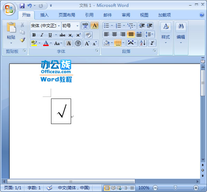Copy selection using Copy icon

(22, 32)
